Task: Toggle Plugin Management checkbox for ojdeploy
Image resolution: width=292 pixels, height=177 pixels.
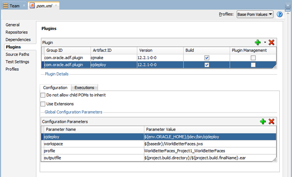Action: [253, 65]
